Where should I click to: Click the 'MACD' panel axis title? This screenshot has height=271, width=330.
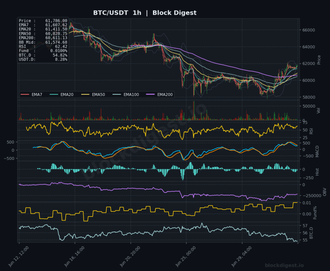click(x=317, y=151)
